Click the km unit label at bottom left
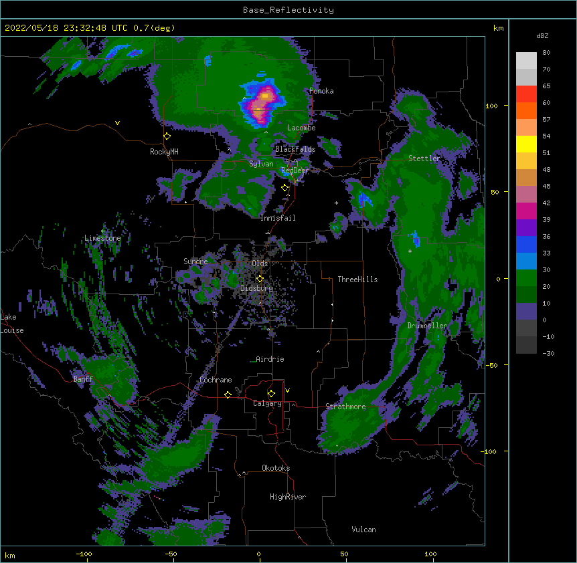 pyautogui.click(x=10, y=555)
